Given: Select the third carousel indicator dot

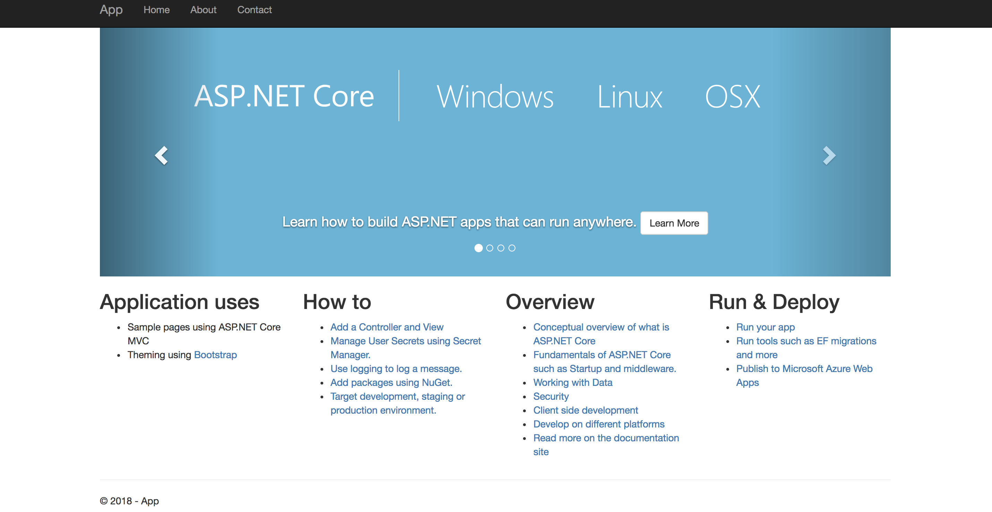Looking at the screenshot, I should click(501, 248).
